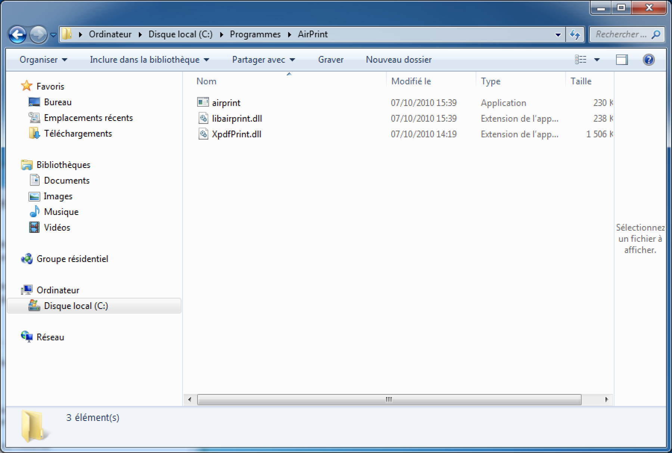The height and width of the screenshot is (453, 672).
Task: Click magnifier icon in search box
Action: coord(656,34)
